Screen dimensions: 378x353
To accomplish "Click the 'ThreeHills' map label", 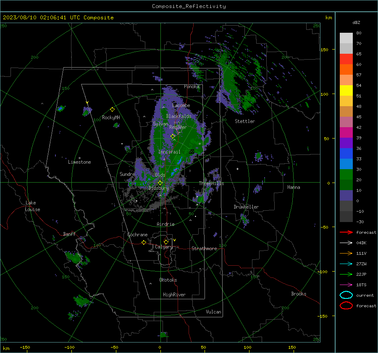I will (x=211, y=183).
